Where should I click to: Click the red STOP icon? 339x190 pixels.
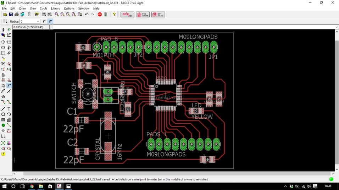point(100,14)
